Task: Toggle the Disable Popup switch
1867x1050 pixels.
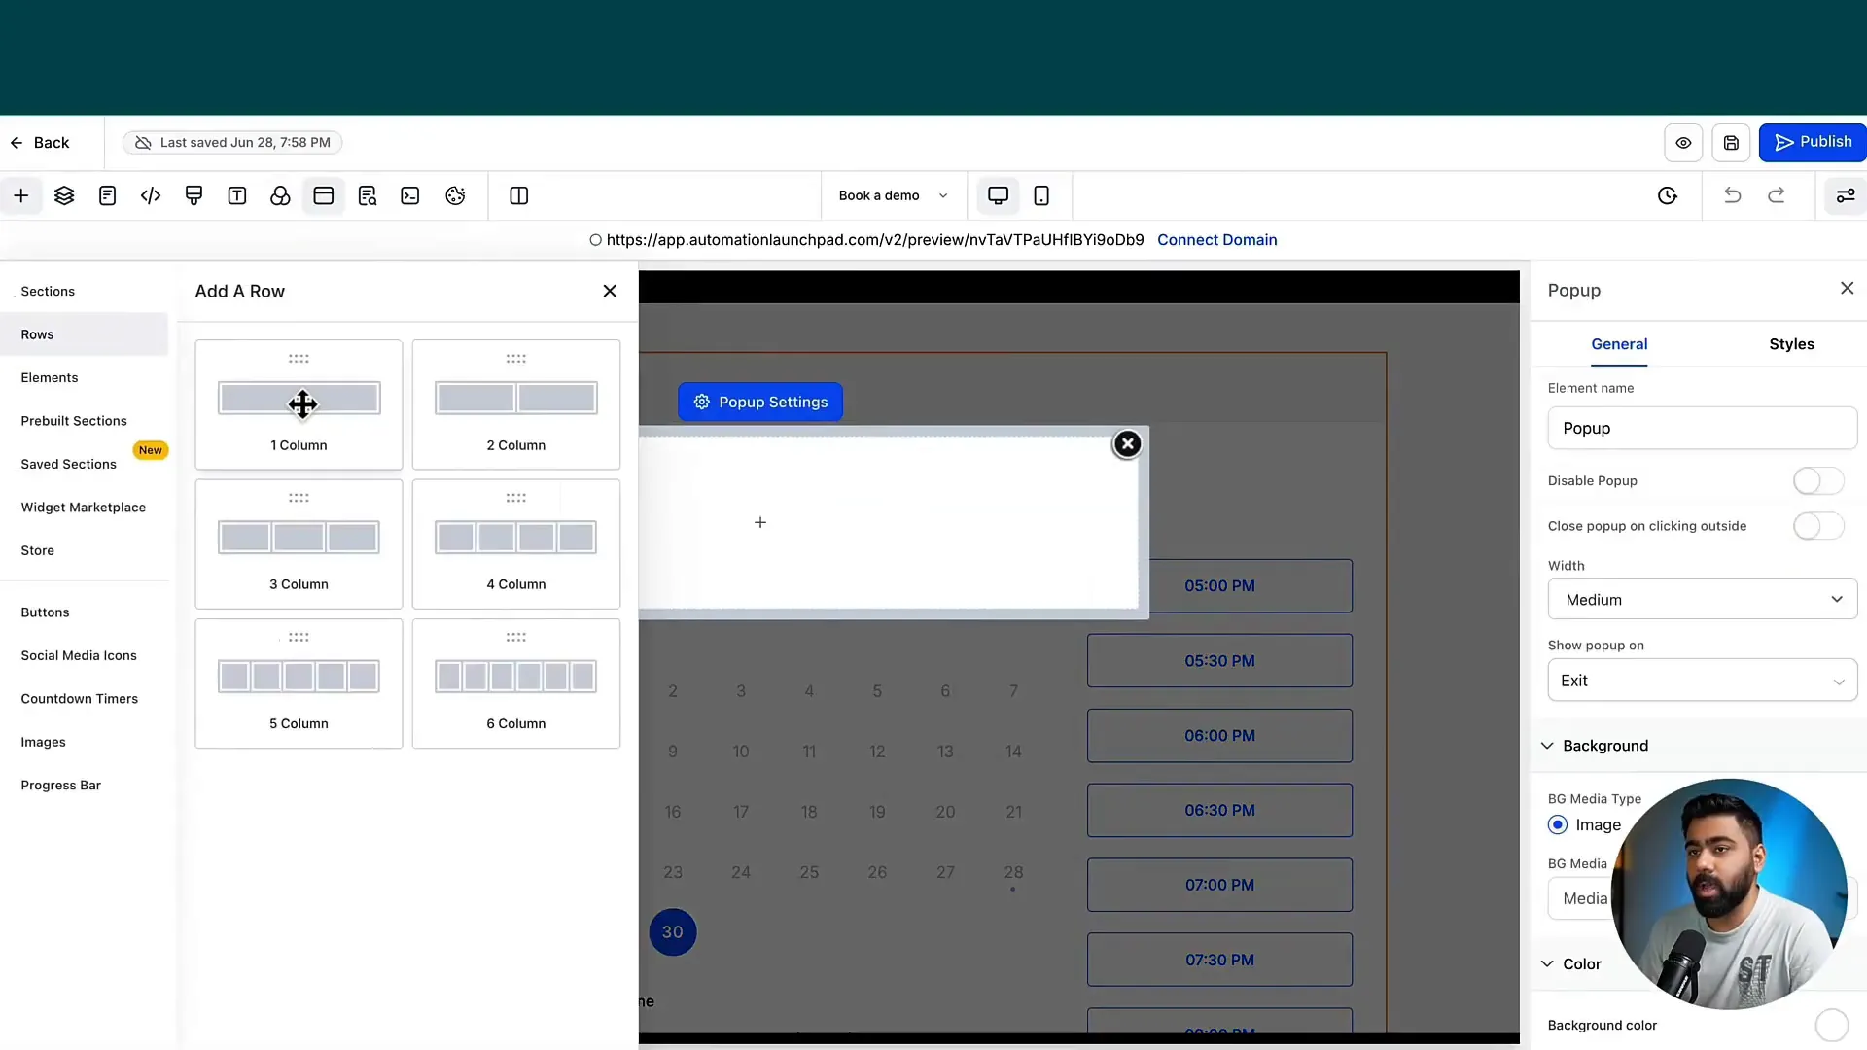Action: [1817, 481]
